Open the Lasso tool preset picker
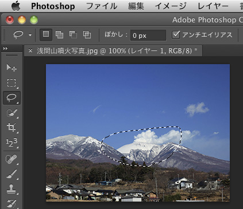 click(x=30, y=35)
